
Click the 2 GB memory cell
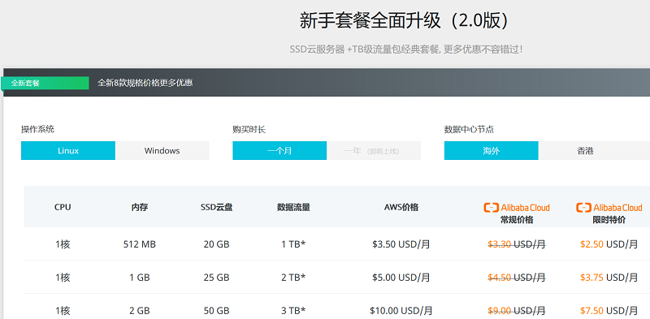[140, 311]
